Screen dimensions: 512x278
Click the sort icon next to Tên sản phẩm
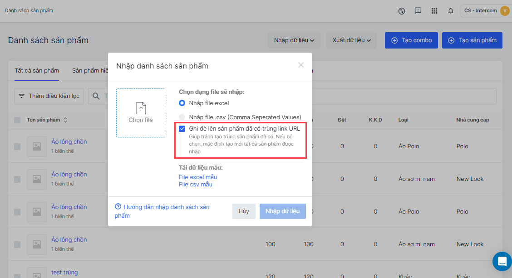pyautogui.click(x=65, y=120)
